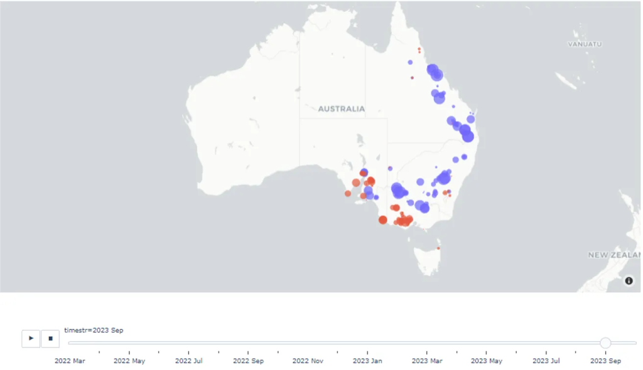Click the play animation button
The width and height of the screenshot is (643, 370).
[31, 339]
